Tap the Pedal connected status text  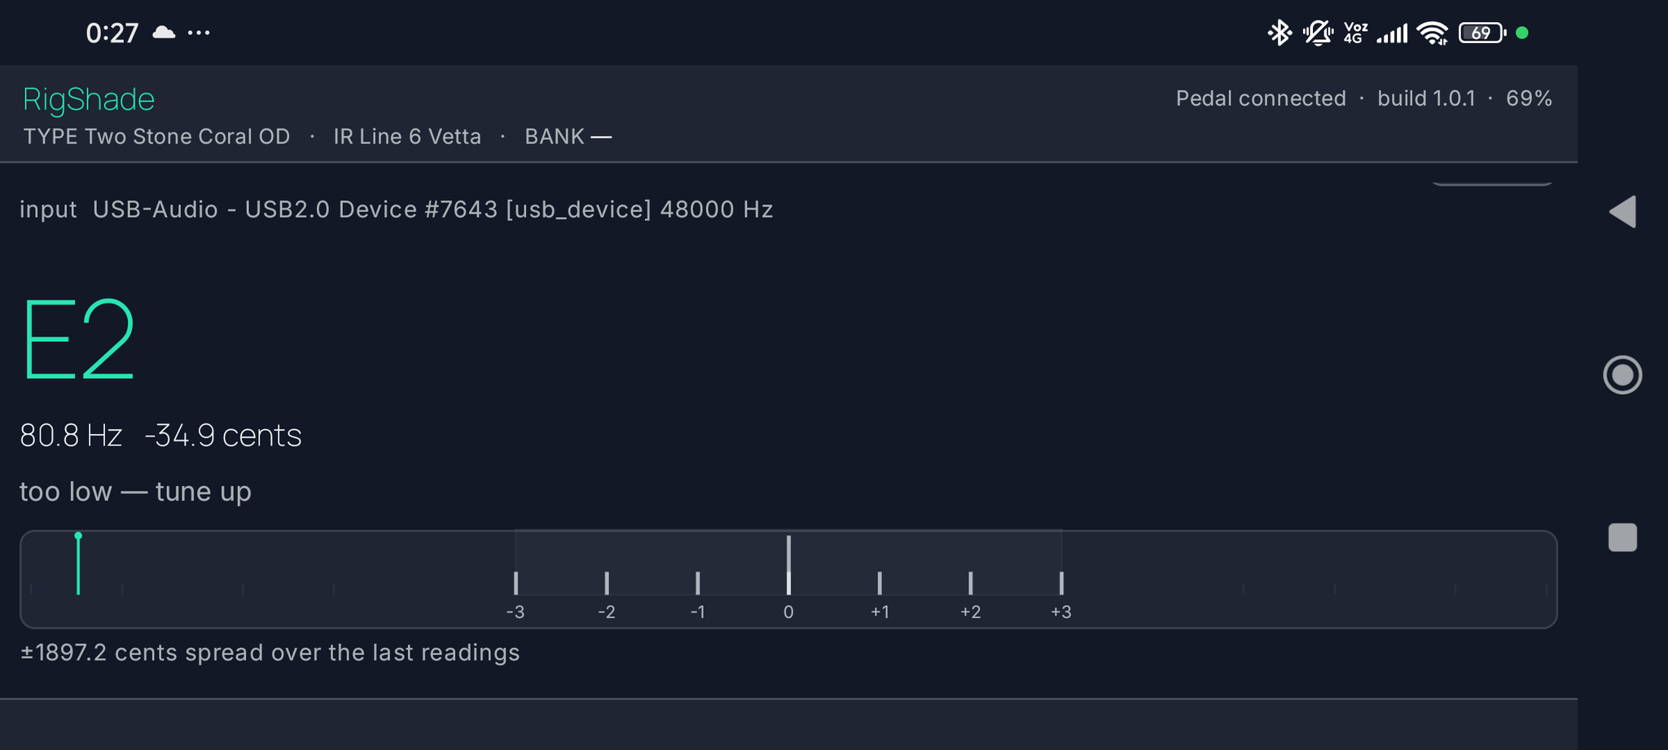tap(1261, 99)
